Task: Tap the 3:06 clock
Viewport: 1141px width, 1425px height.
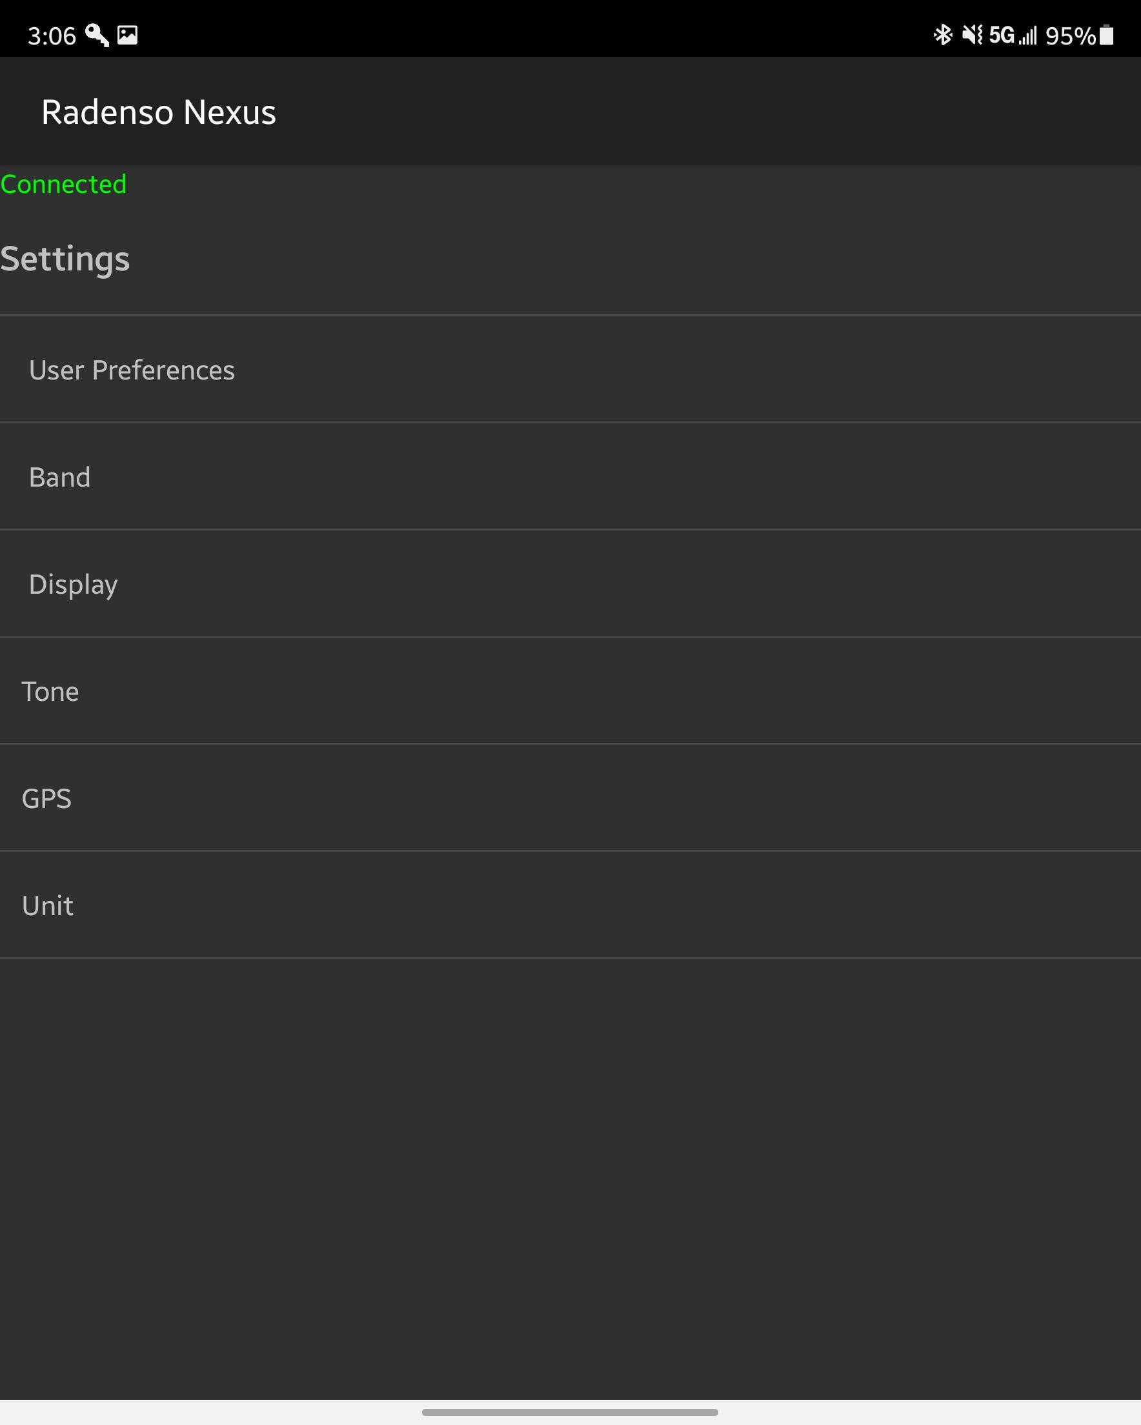Action: pyautogui.click(x=52, y=35)
